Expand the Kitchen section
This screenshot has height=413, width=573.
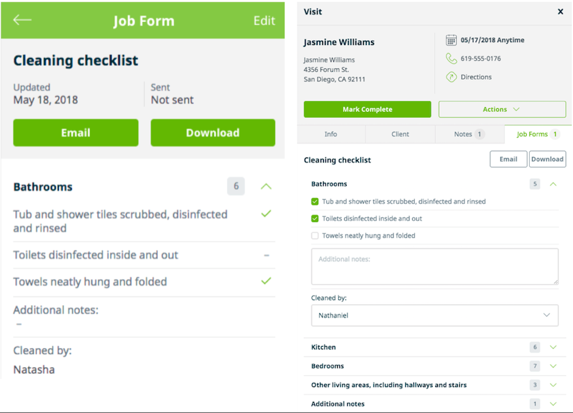pos(552,347)
